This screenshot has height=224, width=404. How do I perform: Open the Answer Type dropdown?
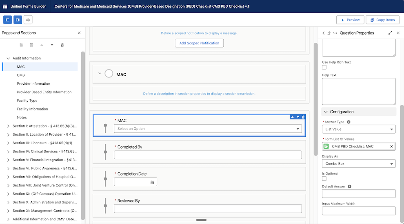click(359, 130)
